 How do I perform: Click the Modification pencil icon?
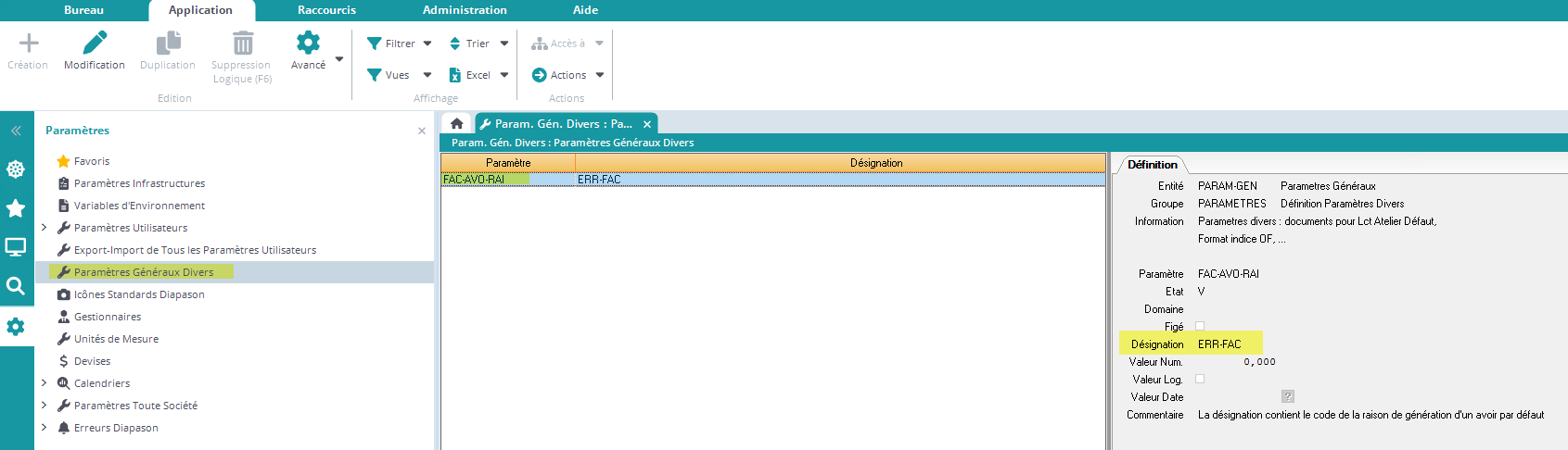tap(94, 44)
